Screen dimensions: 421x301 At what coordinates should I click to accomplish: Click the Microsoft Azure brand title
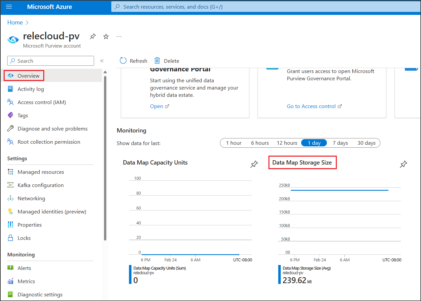(x=50, y=7)
